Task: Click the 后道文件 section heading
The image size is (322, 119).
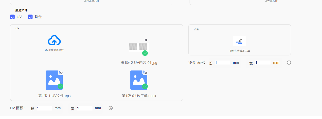Action: 21,10
